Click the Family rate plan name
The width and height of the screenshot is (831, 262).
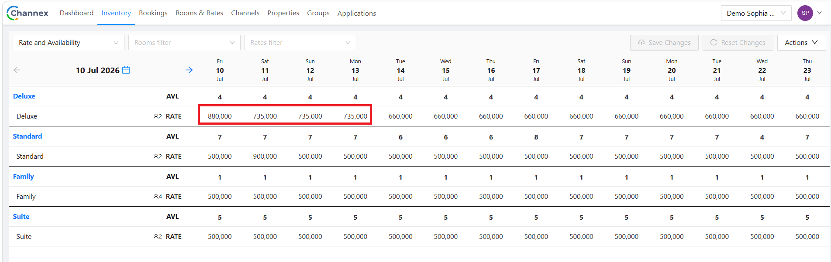(x=26, y=197)
